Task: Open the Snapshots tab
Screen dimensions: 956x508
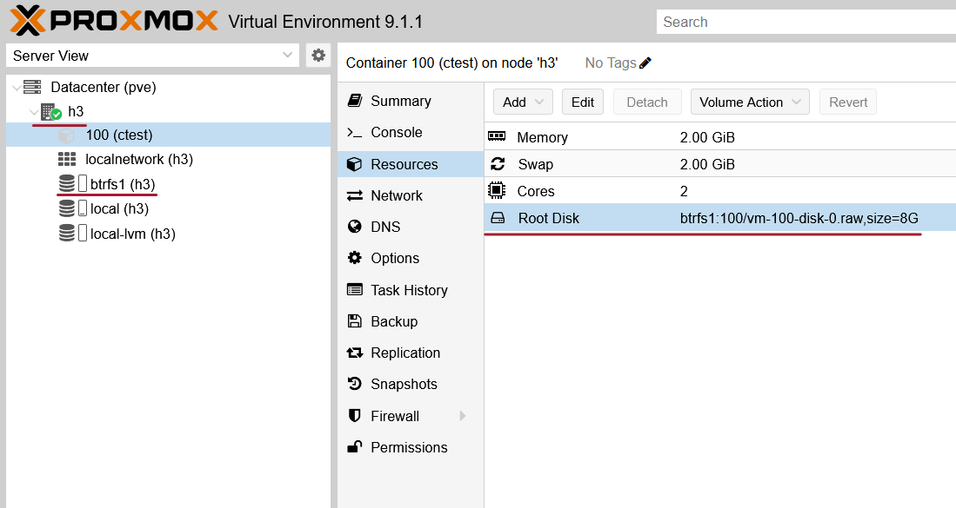Action: tap(411, 384)
